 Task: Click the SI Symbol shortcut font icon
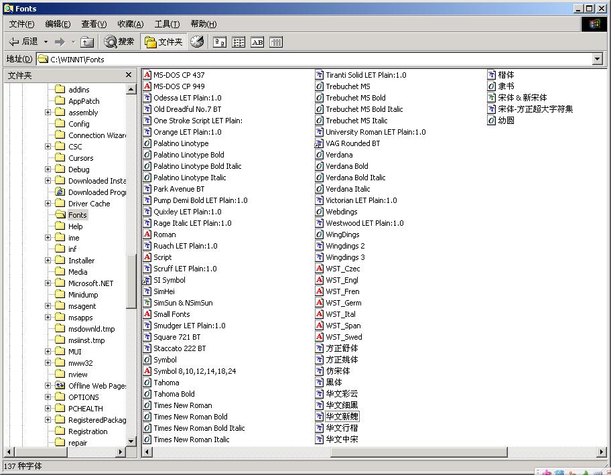click(x=147, y=280)
